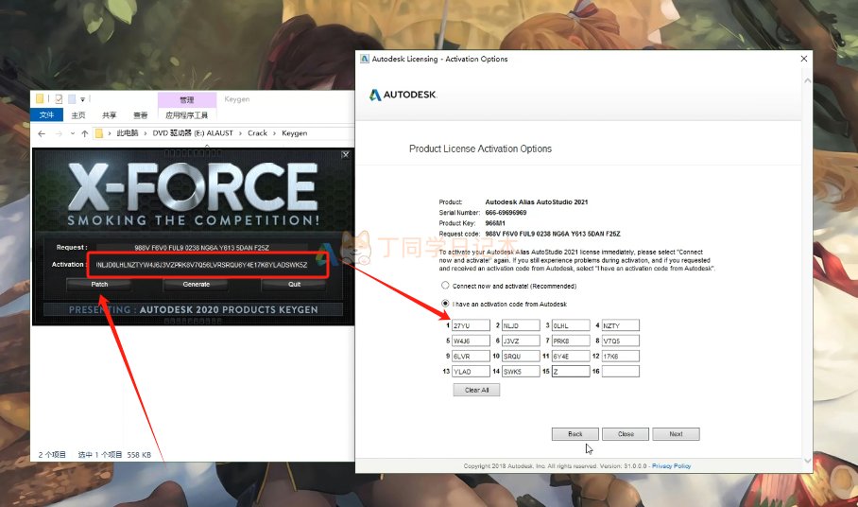Open the 共享 tab in File Explorer

110,115
